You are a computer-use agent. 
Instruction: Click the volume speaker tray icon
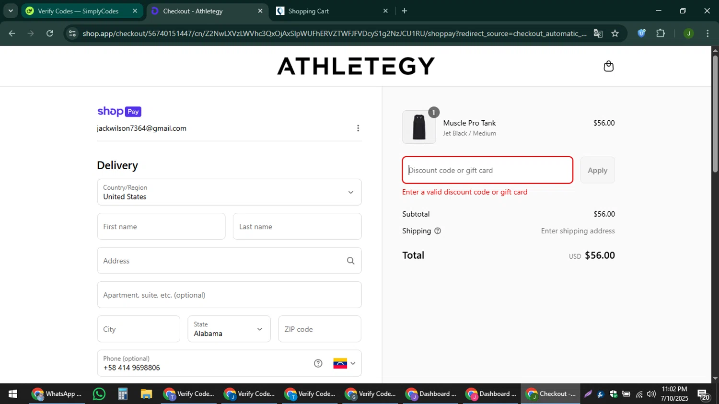[651, 394]
